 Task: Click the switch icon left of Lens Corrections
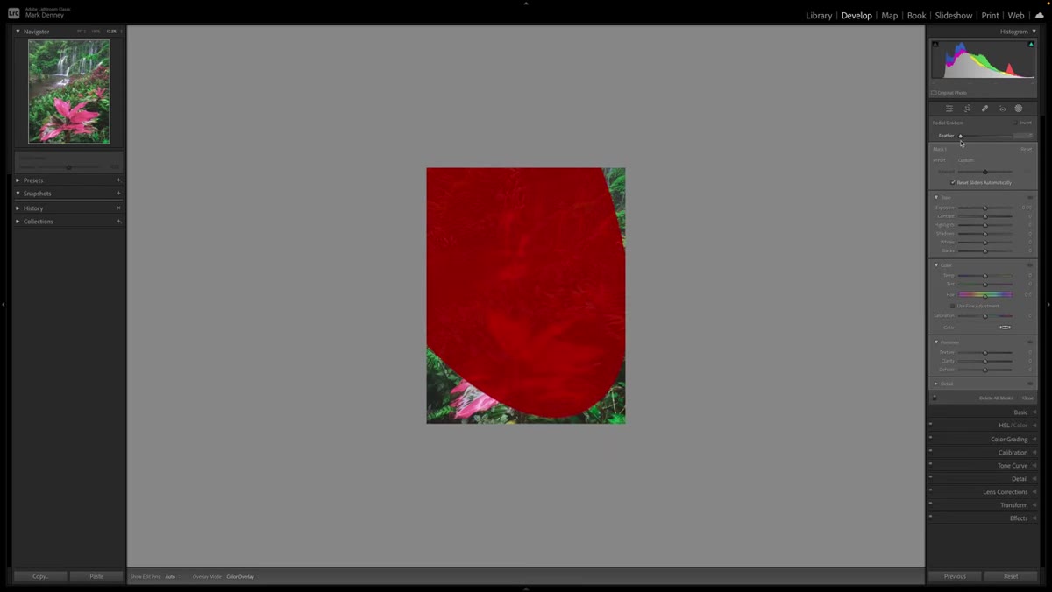[931, 490]
